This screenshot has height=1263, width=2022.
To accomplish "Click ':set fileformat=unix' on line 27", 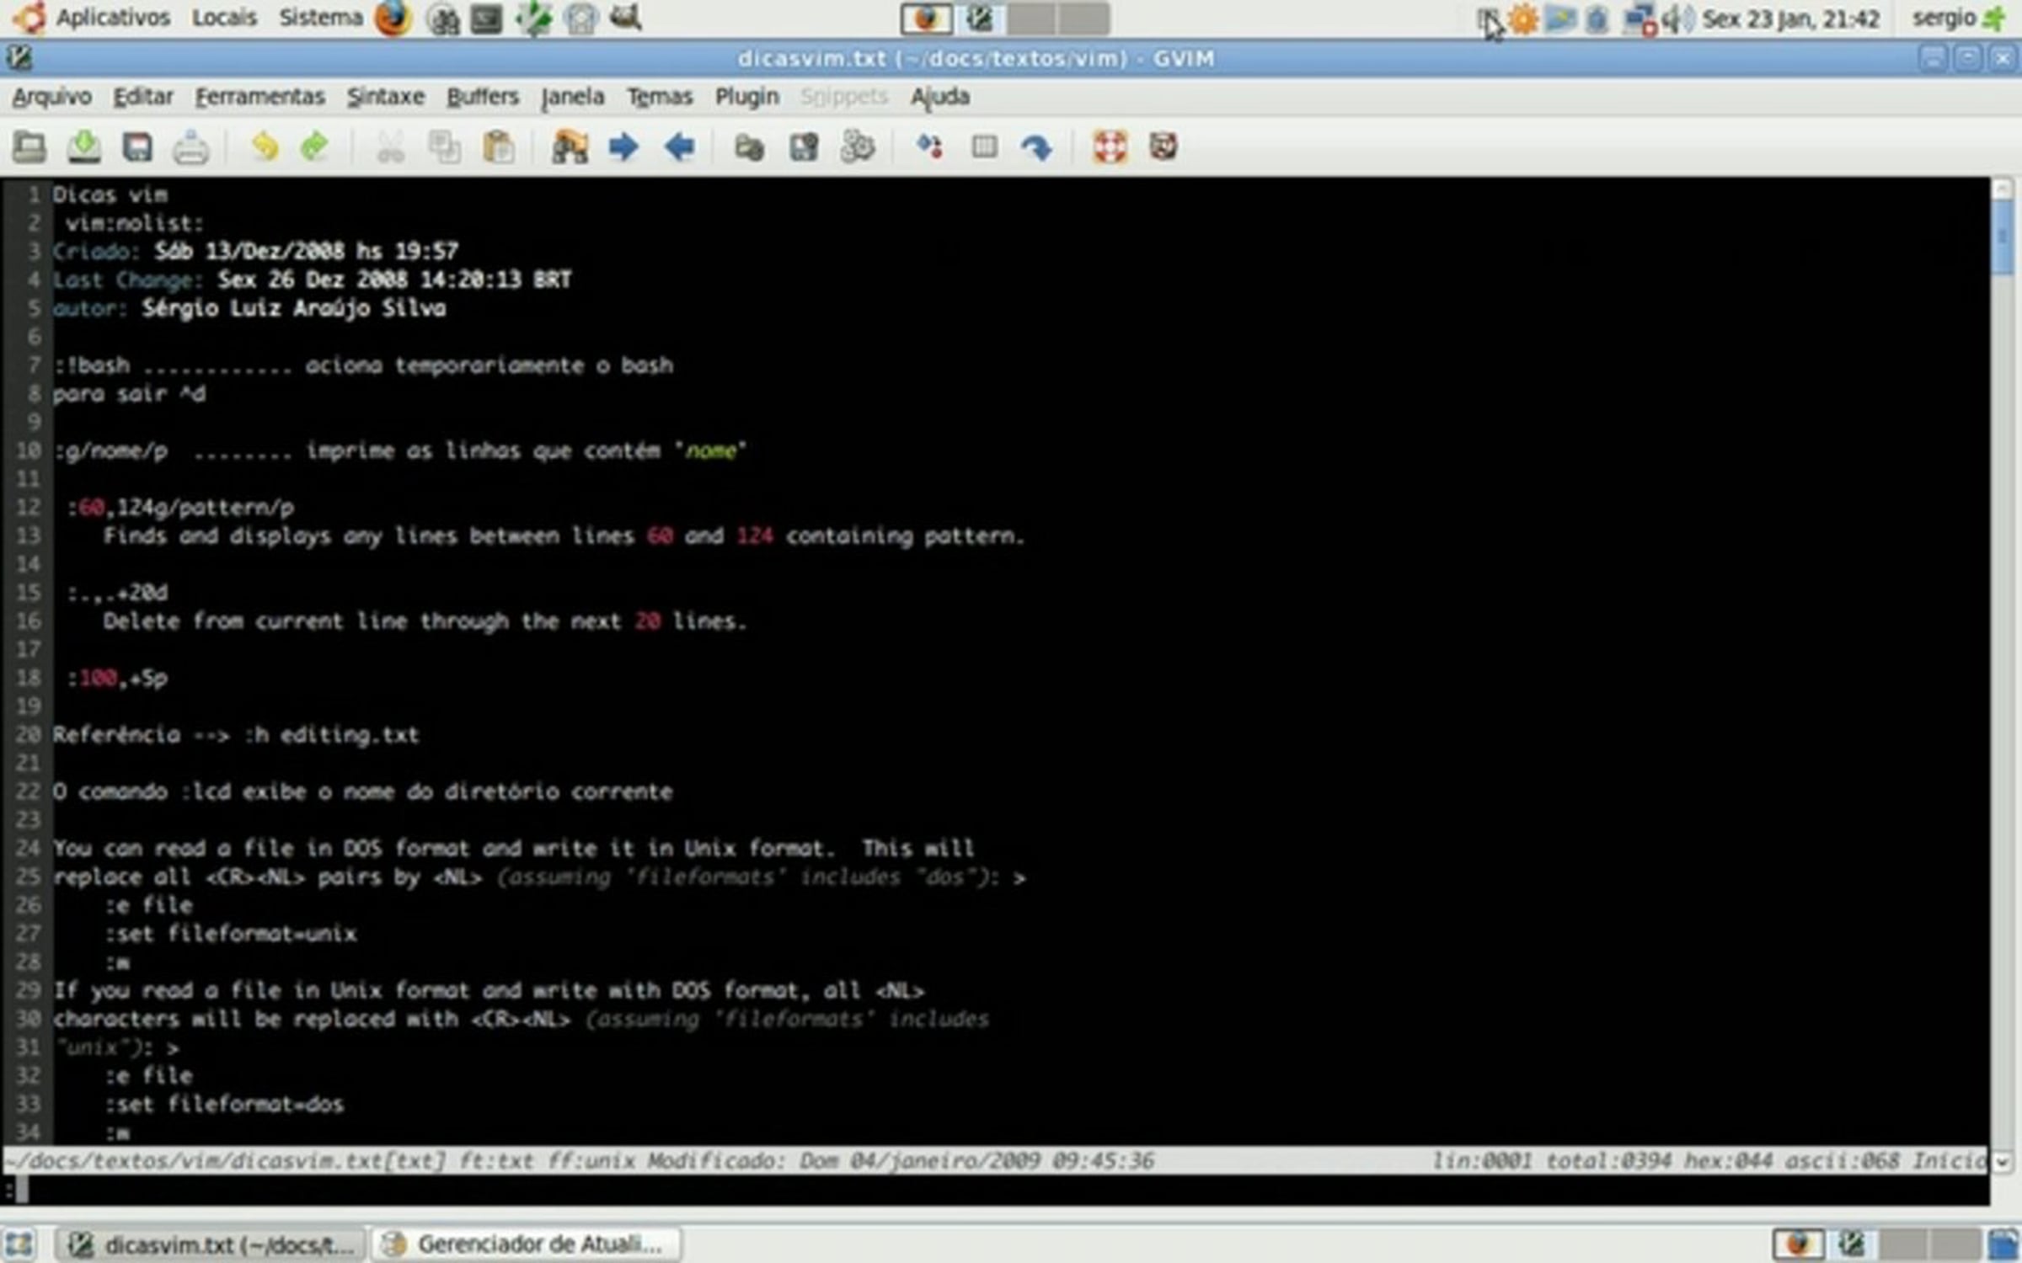I will click(x=232, y=934).
